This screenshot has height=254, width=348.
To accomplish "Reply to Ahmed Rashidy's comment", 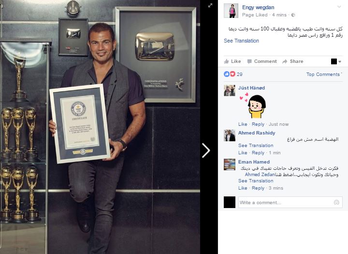I will point(258,153).
